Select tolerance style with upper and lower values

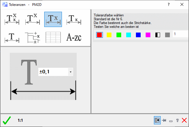coord(12,20)
